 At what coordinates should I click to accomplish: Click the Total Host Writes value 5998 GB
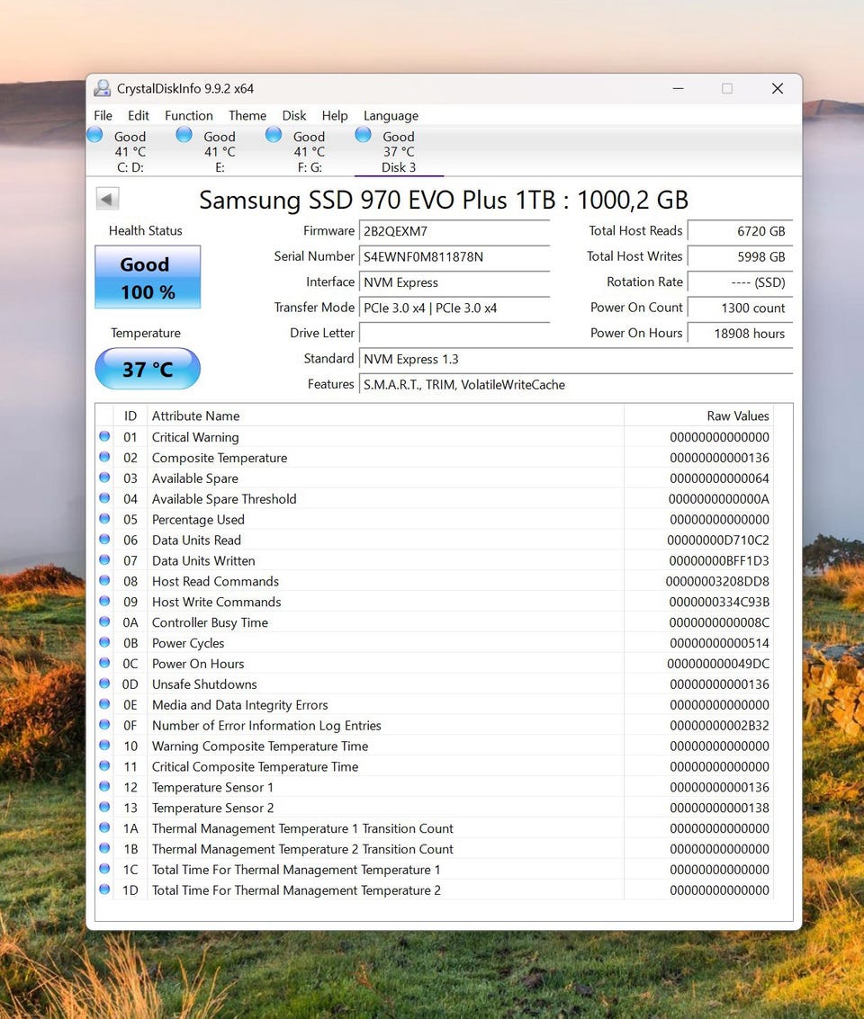(x=740, y=256)
